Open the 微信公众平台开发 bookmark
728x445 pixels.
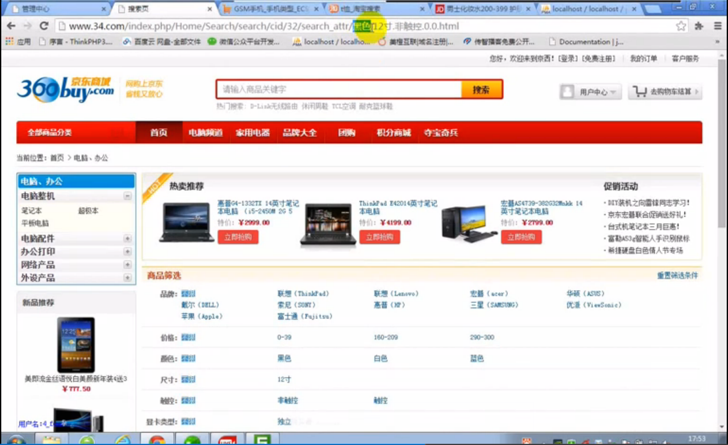(244, 41)
